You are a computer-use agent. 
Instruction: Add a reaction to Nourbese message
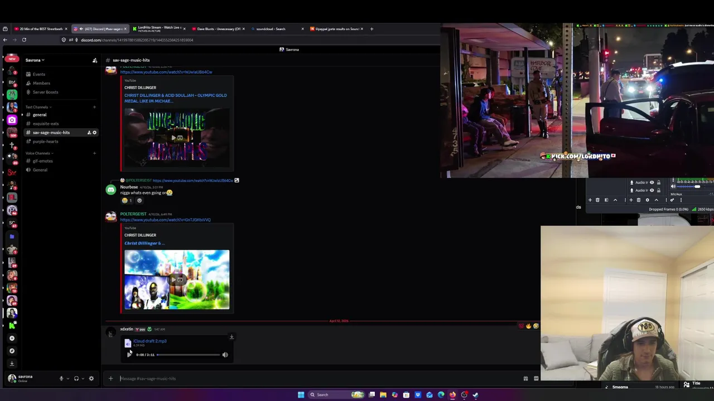139,200
